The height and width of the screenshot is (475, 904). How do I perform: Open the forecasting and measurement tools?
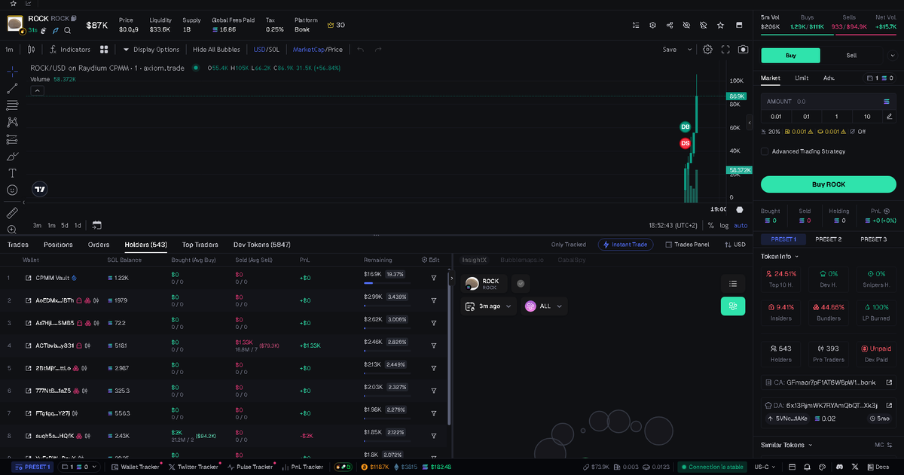tap(12, 139)
